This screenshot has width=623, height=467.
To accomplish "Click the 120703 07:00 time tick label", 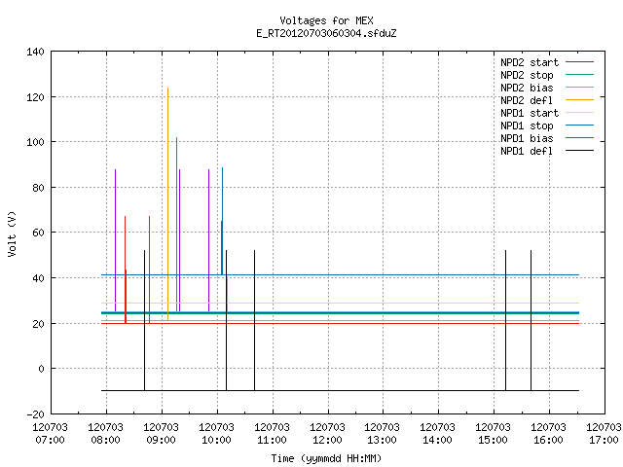I will coord(50,434).
